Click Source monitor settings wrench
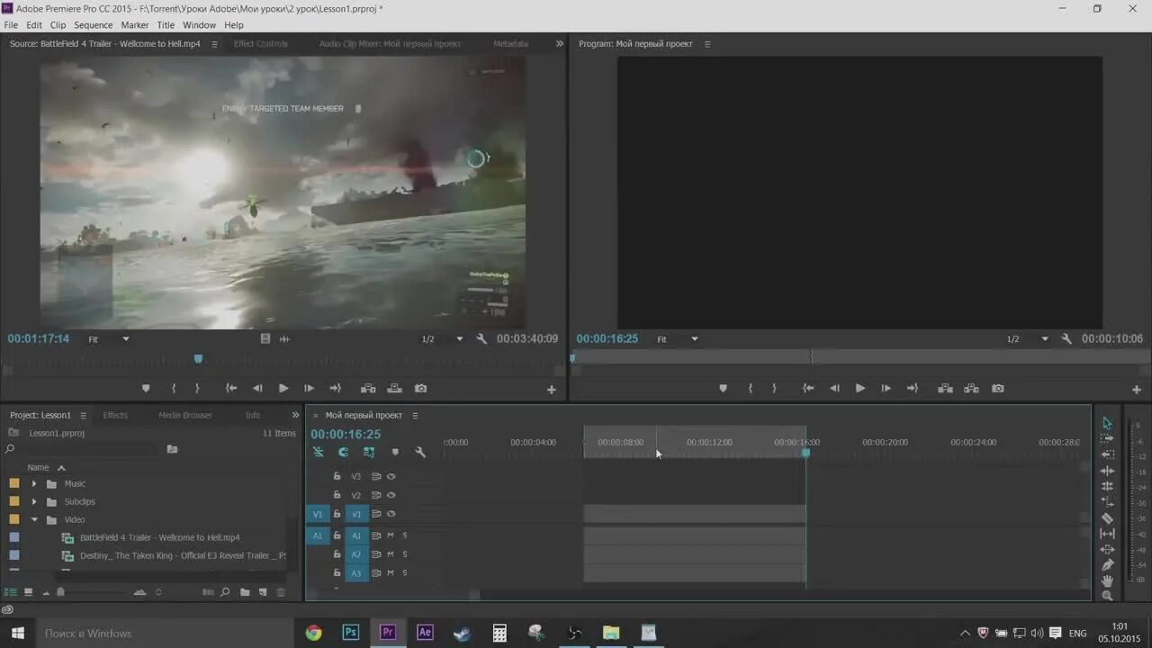 481,339
